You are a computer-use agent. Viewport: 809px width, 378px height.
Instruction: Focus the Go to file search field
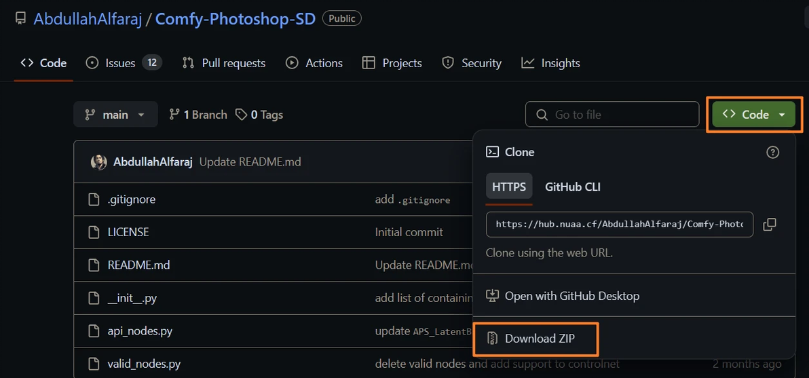612,115
